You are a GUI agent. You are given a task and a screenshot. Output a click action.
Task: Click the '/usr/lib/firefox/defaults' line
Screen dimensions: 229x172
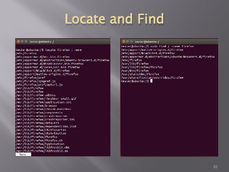[38, 123]
